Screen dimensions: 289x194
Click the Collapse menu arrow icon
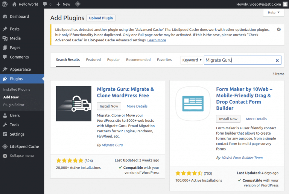5,156
